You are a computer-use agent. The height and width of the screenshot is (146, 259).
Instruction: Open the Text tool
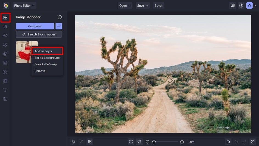click(5, 90)
